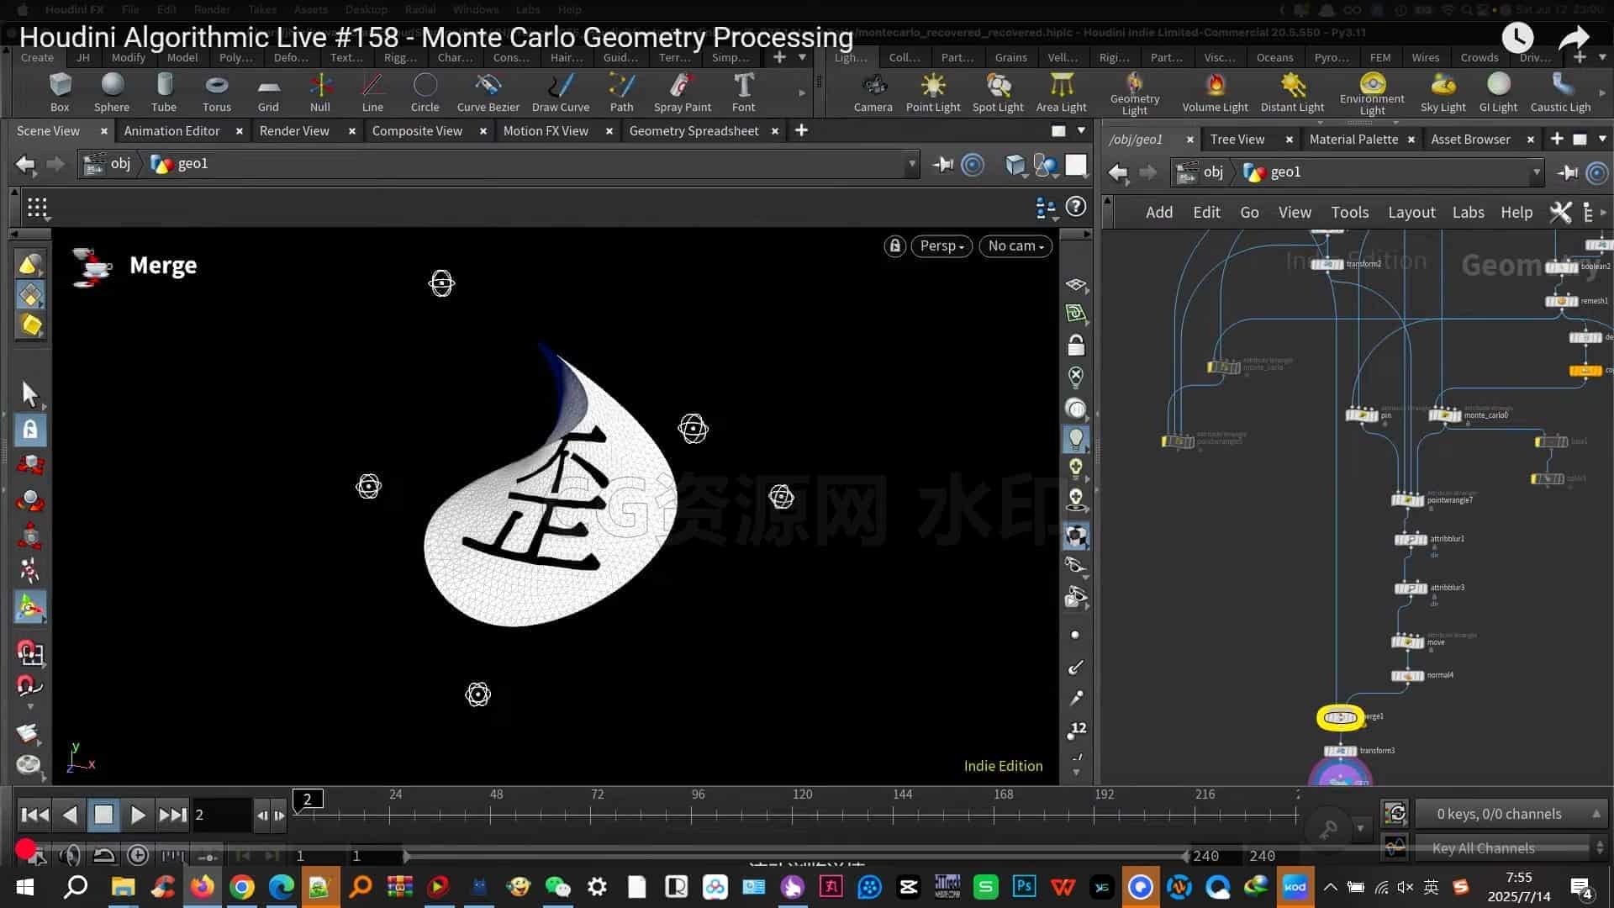The height and width of the screenshot is (908, 1614).
Task: Toggle the real time playback clock
Action: coord(138,855)
